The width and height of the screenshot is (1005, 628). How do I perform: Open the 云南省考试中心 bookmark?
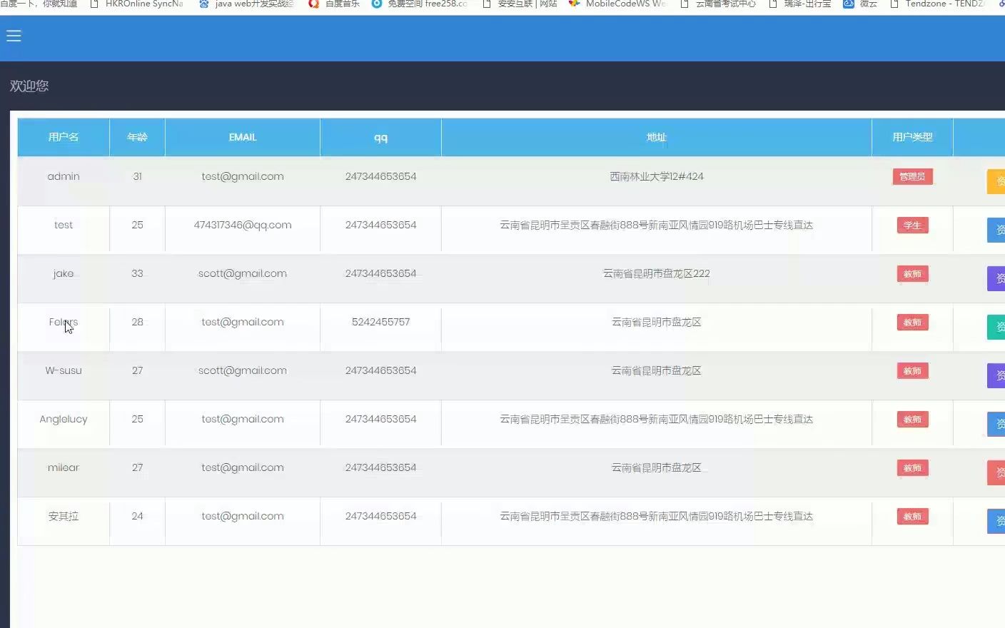[x=717, y=4]
